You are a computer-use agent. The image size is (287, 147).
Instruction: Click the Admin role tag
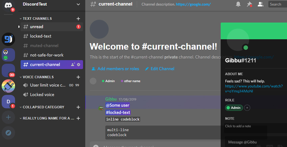108,81
